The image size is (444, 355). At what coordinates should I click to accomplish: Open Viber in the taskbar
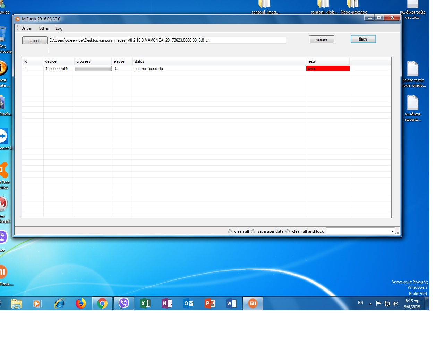coord(123,304)
